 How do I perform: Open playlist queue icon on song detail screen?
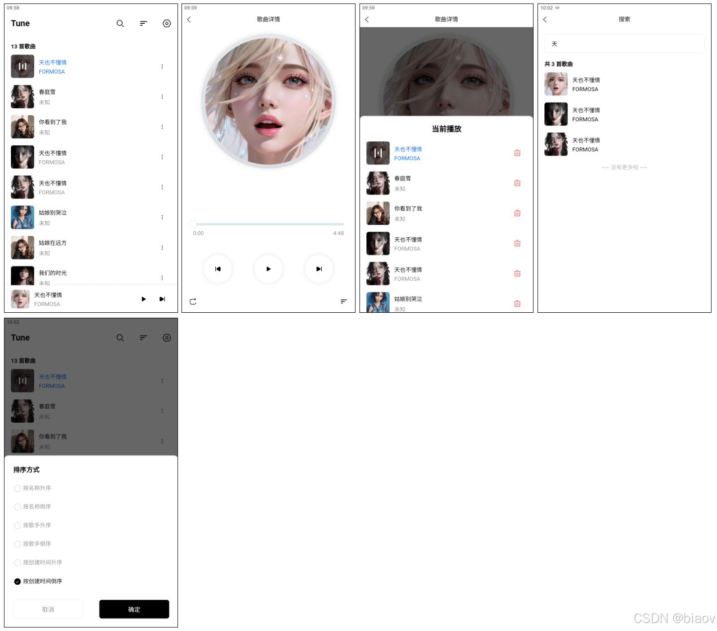coord(344,301)
